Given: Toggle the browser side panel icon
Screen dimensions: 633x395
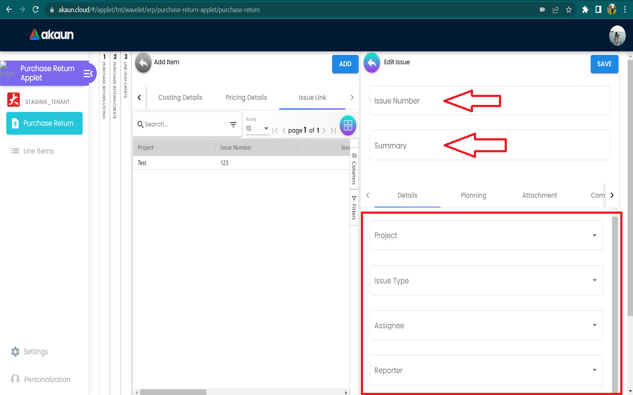Looking at the screenshot, I should (x=598, y=10).
